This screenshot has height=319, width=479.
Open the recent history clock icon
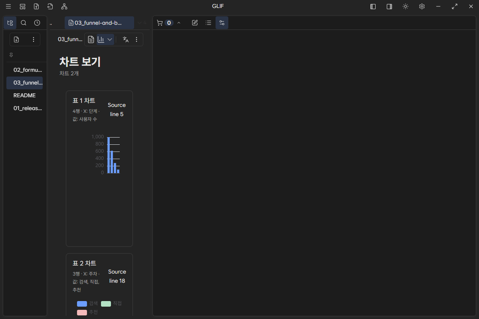[x=37, y=23]
